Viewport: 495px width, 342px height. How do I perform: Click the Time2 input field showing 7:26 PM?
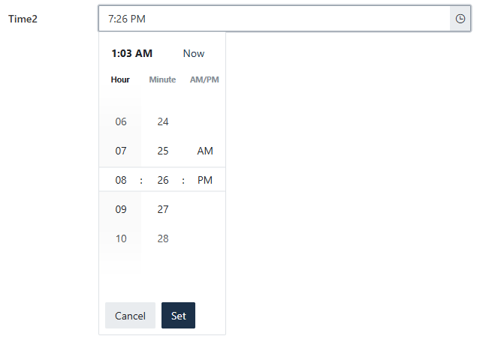click(x=274, y=19)
